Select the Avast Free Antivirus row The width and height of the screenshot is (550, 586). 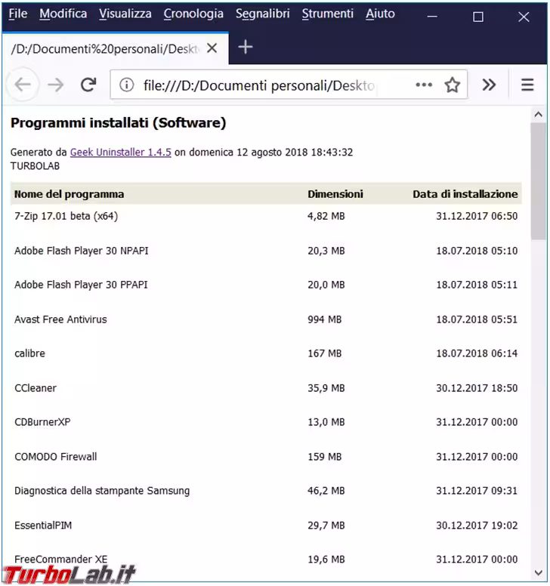click(x=60, y=319)
